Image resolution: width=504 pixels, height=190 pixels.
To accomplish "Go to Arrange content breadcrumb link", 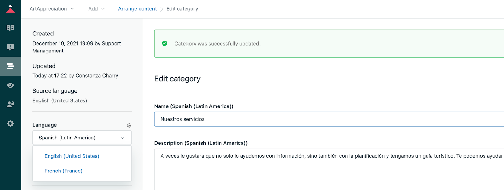I will tap(137, 9).
